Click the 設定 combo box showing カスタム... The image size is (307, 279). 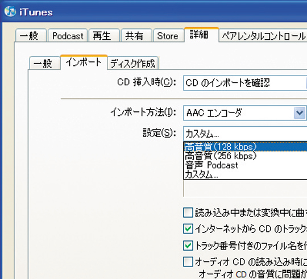pos(245,134)
